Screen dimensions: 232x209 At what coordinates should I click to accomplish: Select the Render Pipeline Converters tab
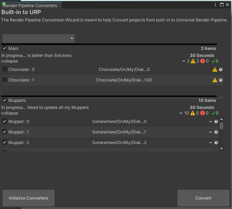[31, 5]
